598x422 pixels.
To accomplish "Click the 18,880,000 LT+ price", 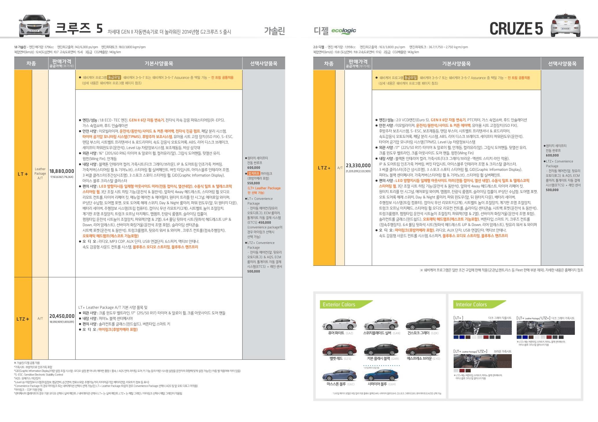I will [62, 171].
